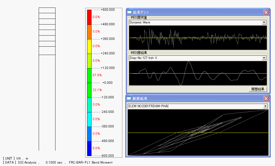The height and width of the screenshot is (166, 275).
Task: Click the yellow legend color swatch
Action: [89, 46]
